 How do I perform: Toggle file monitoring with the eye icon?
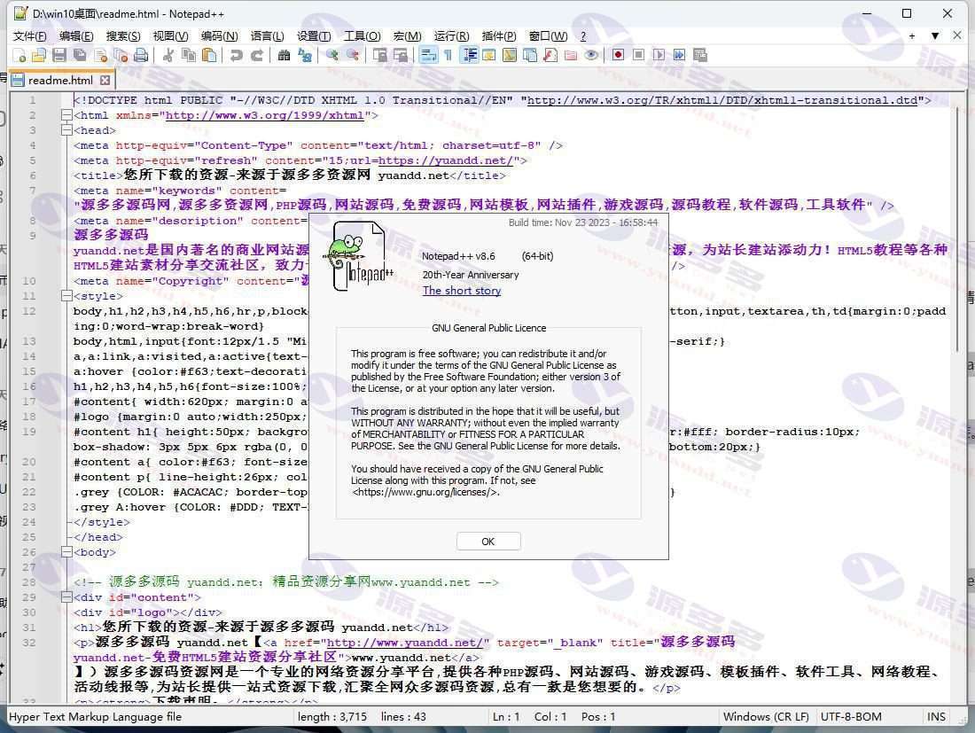tap(591, 55)
